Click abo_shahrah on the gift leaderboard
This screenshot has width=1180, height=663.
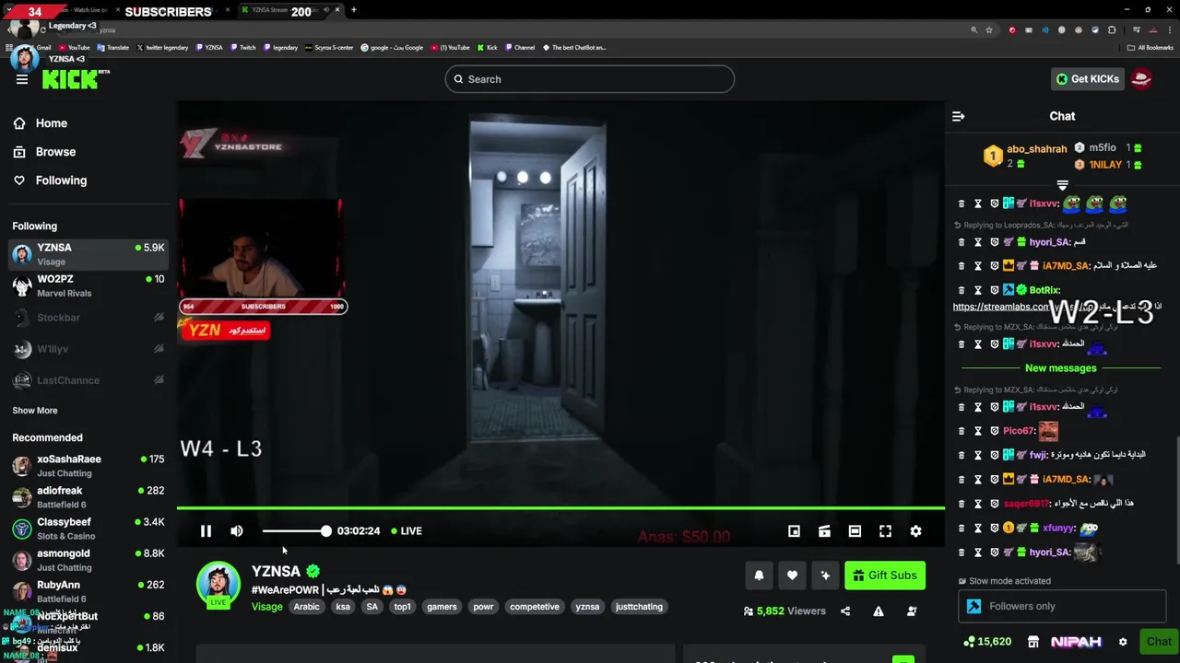pyautogui.click(x=1037, y=149)
